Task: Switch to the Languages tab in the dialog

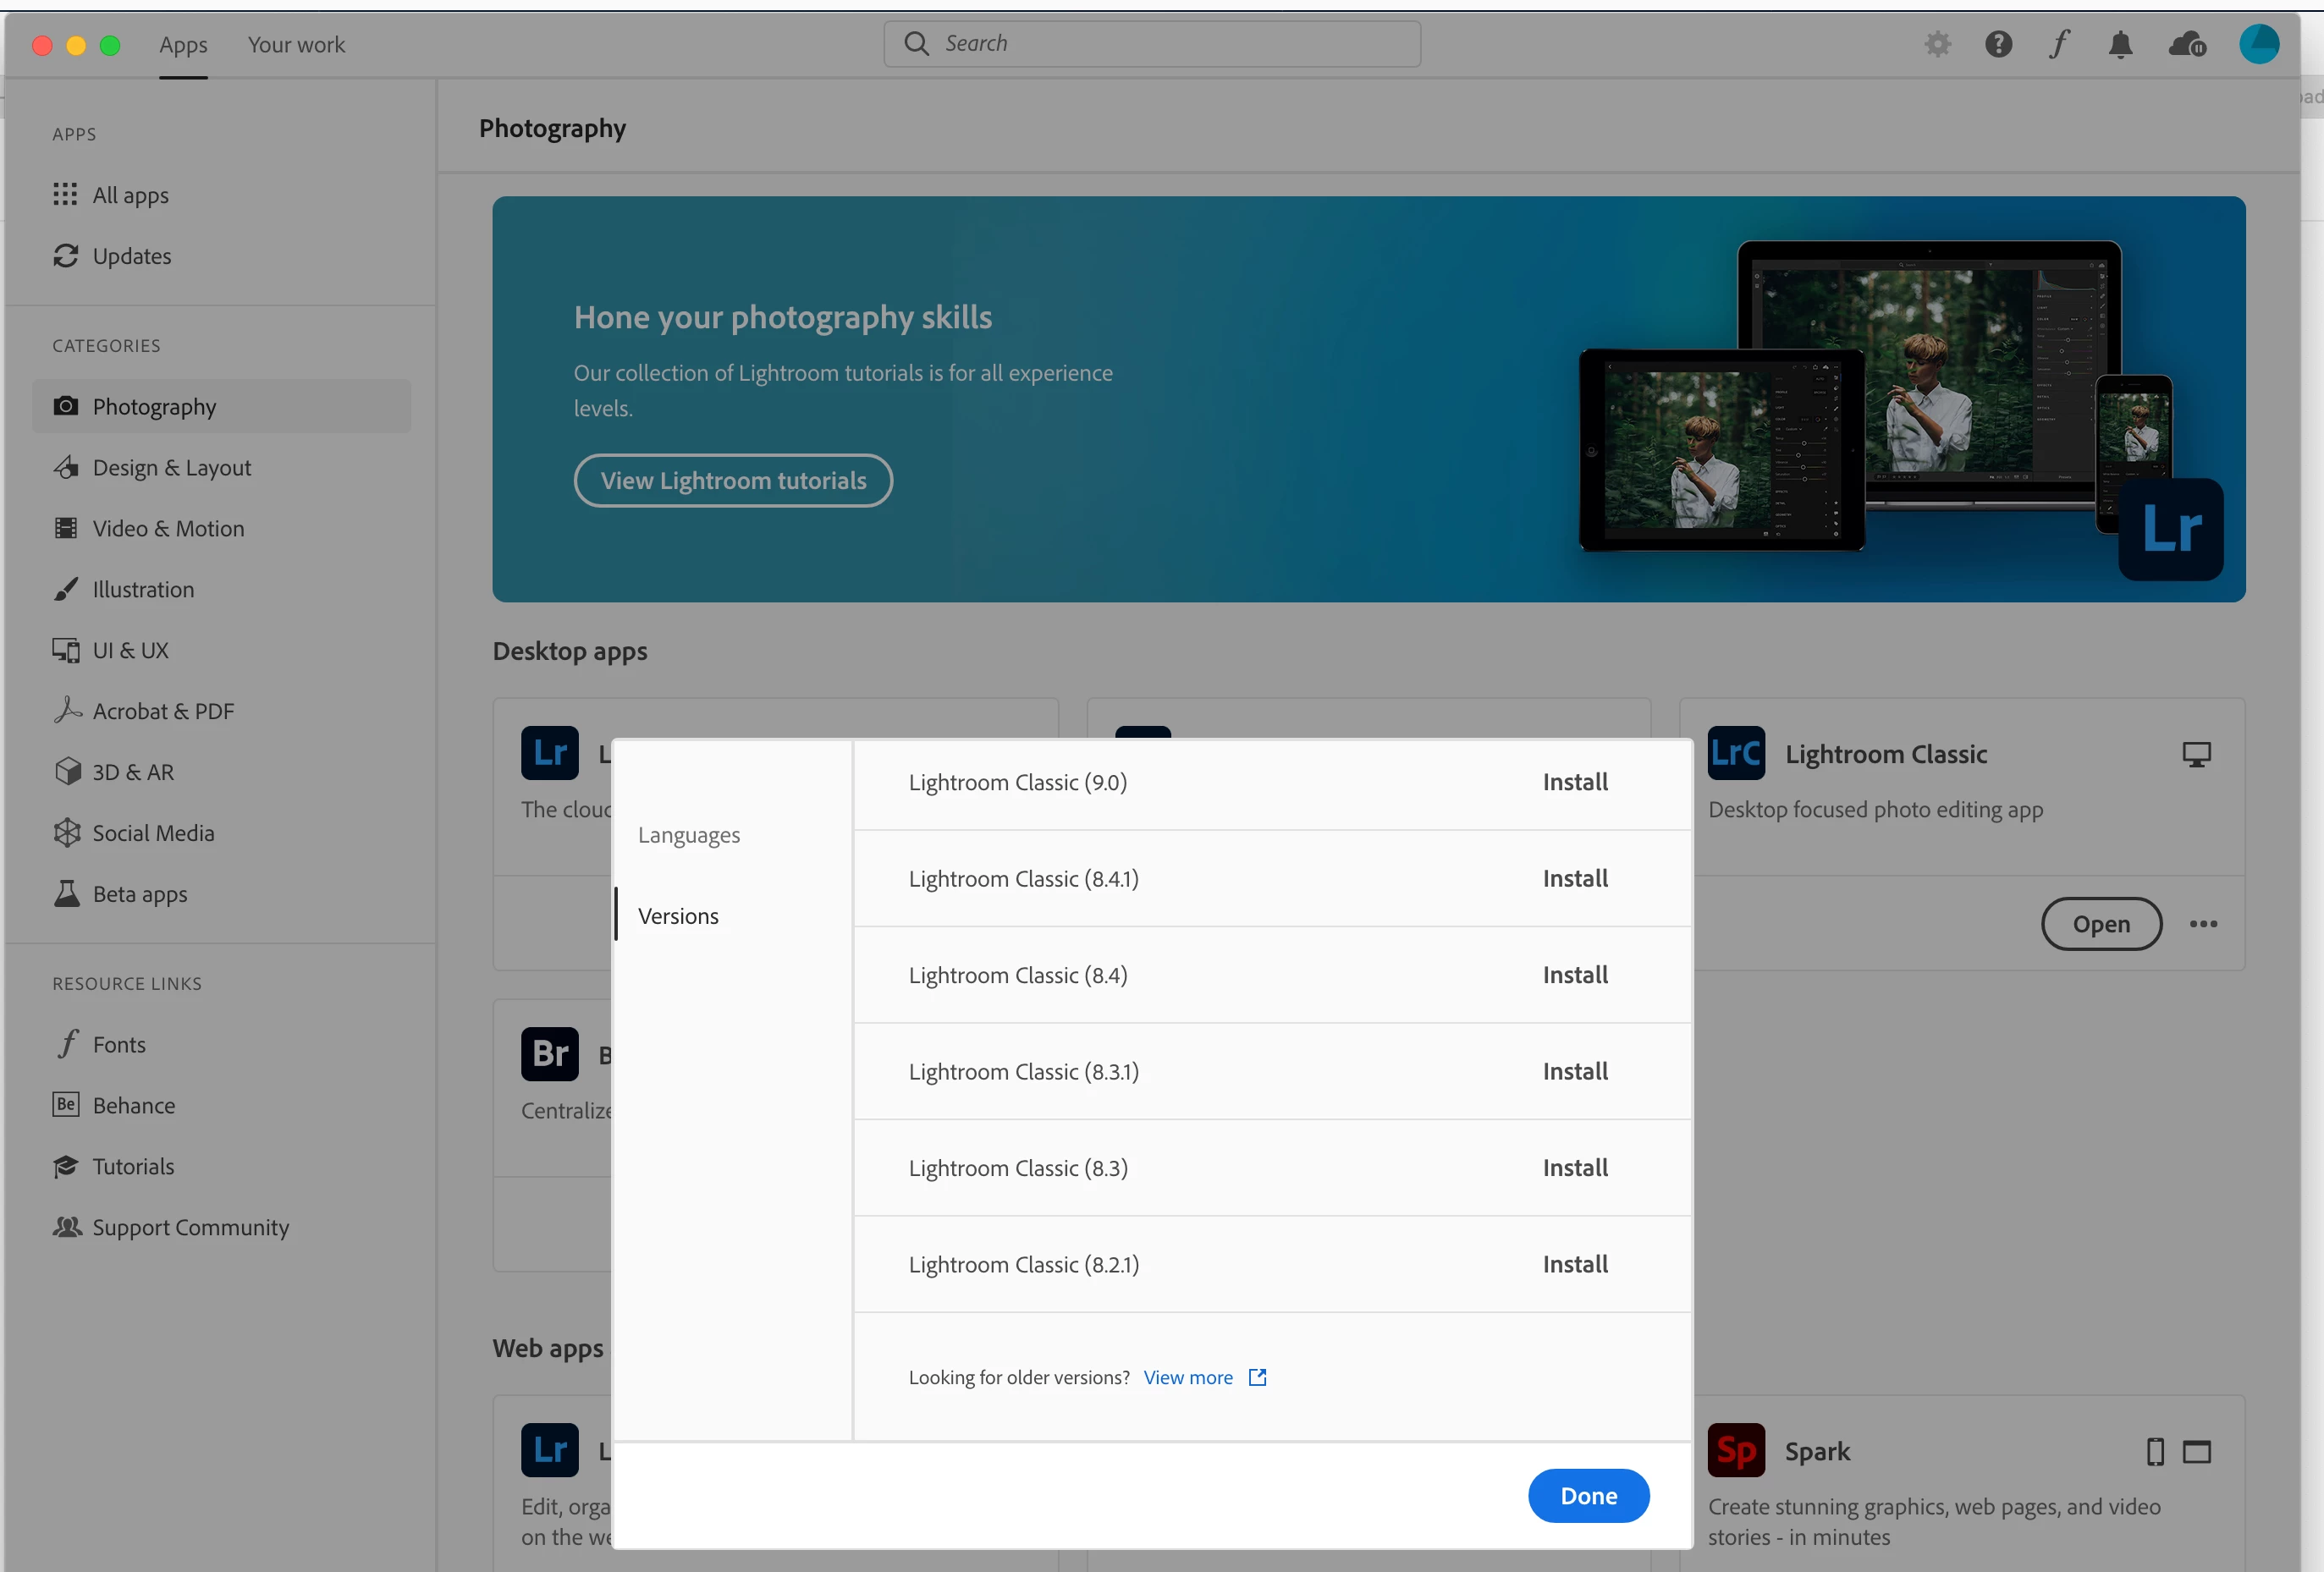Action: [x=689, y=835]
